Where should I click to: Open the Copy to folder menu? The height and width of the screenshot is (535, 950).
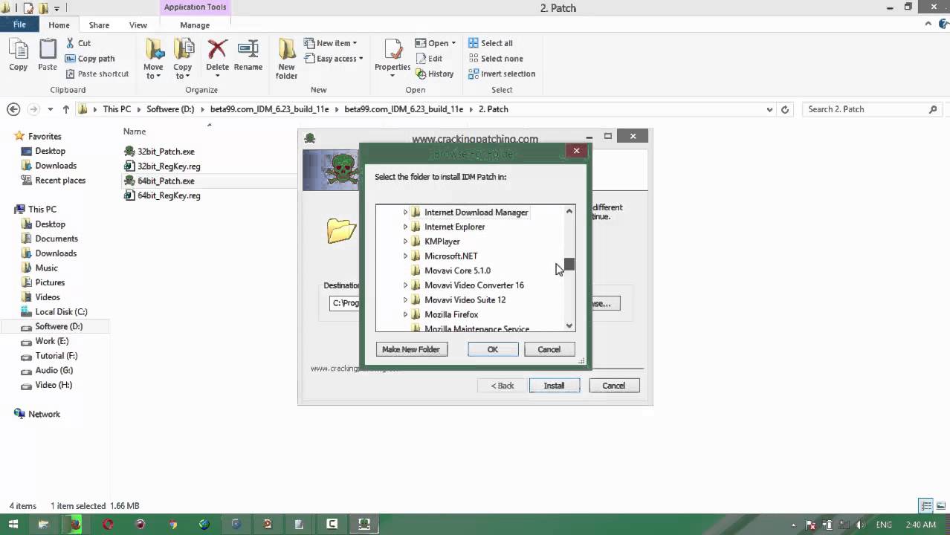point(183,59)
